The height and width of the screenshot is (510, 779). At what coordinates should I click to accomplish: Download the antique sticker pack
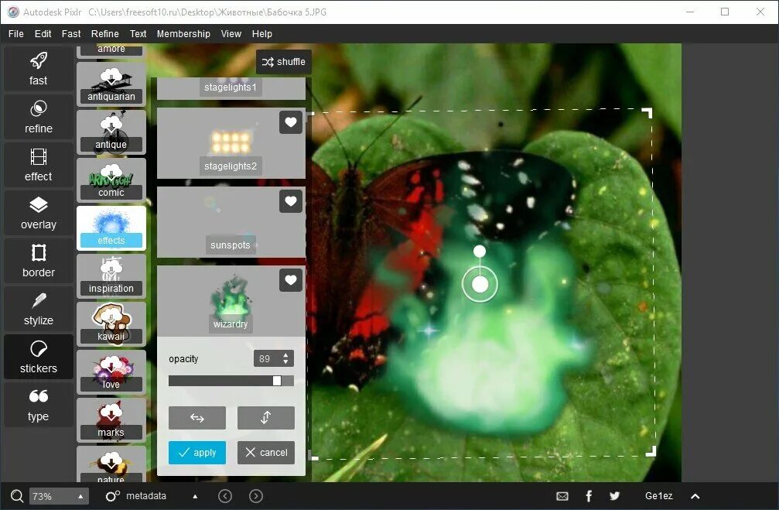click(111, 132)
